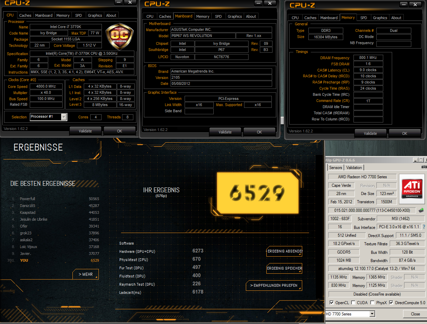
Task: Click the EMPFEHLUNGEN PRUEFEN button
Action: pos(274,285)
